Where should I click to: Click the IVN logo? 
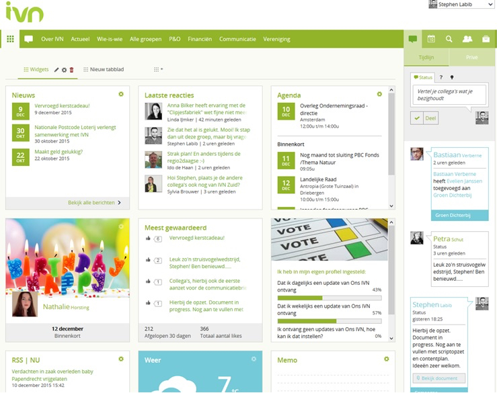click(24, 12)
